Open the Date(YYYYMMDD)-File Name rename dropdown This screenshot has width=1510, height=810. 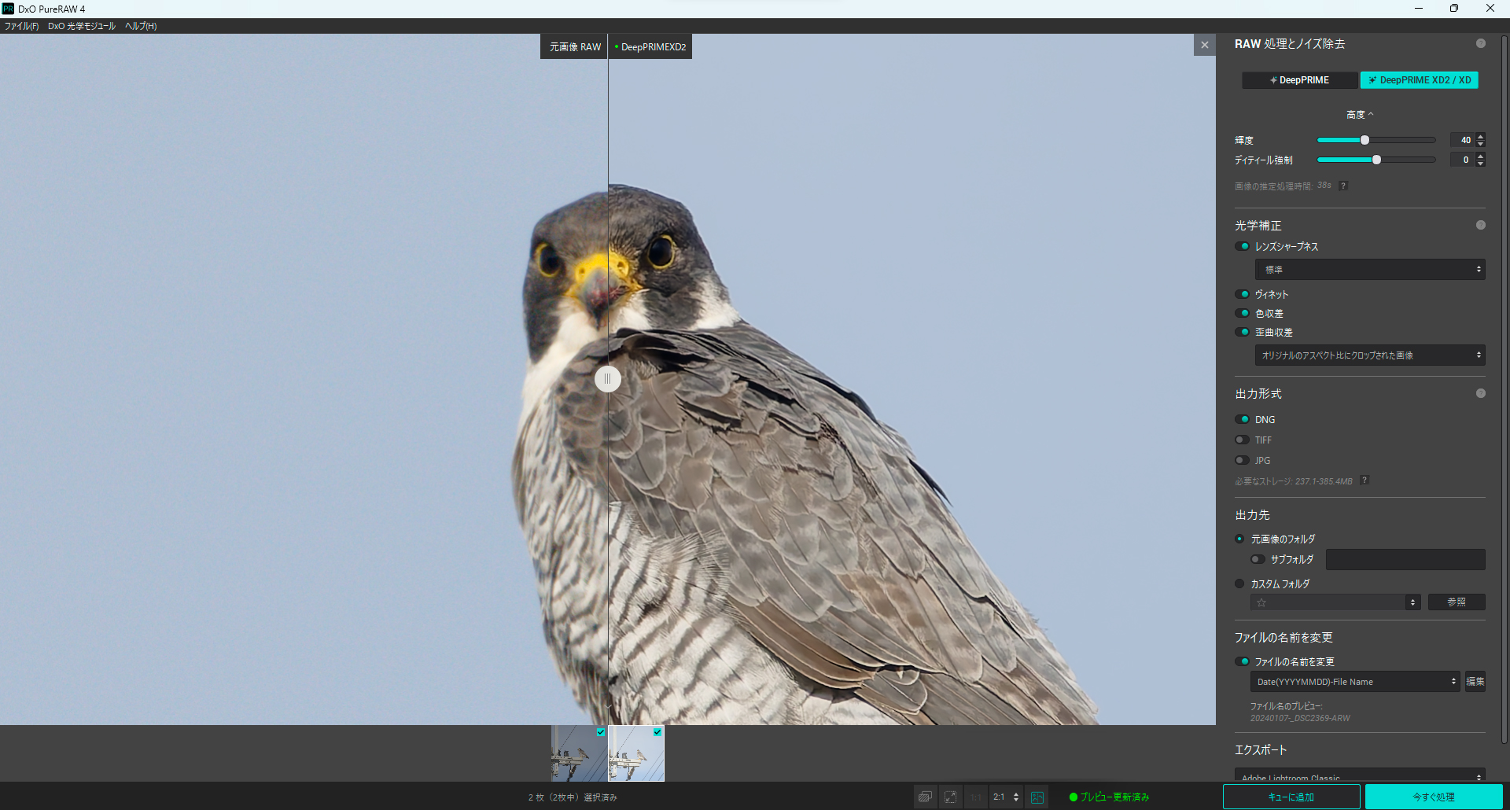(x=1354, y=682)
